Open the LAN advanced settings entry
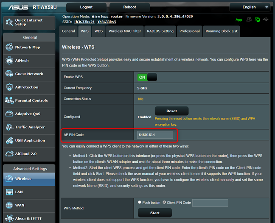 pyautogui.click(x=29, y=192)
